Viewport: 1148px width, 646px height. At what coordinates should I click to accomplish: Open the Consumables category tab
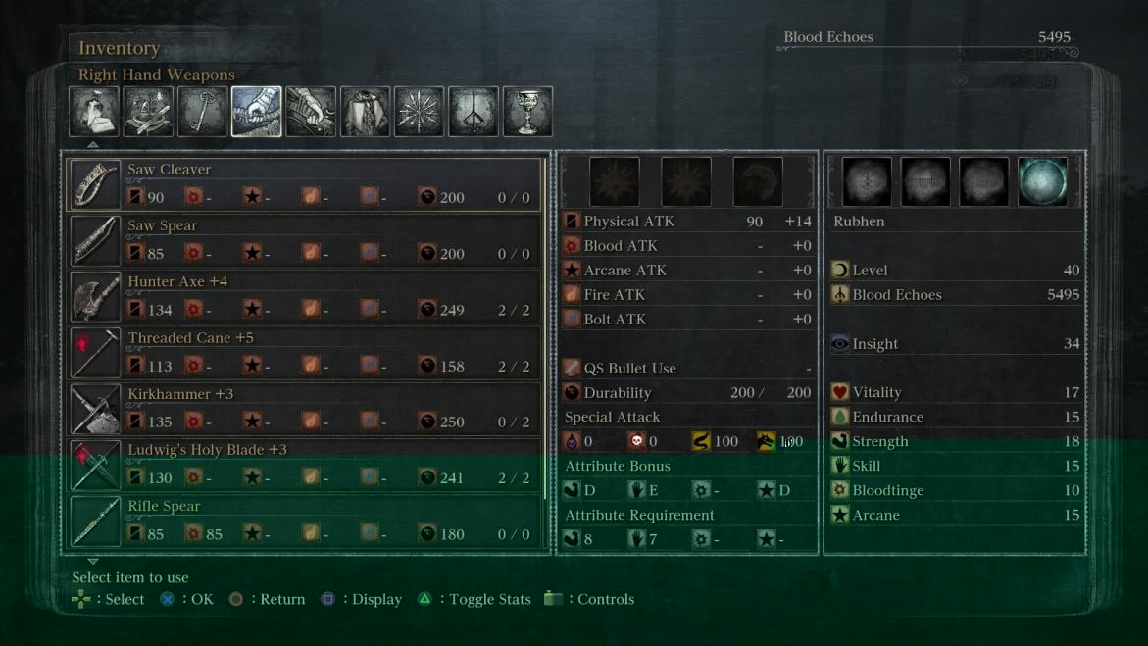point(94,112)
